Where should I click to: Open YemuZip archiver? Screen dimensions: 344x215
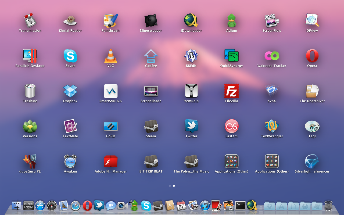[191, 91]
